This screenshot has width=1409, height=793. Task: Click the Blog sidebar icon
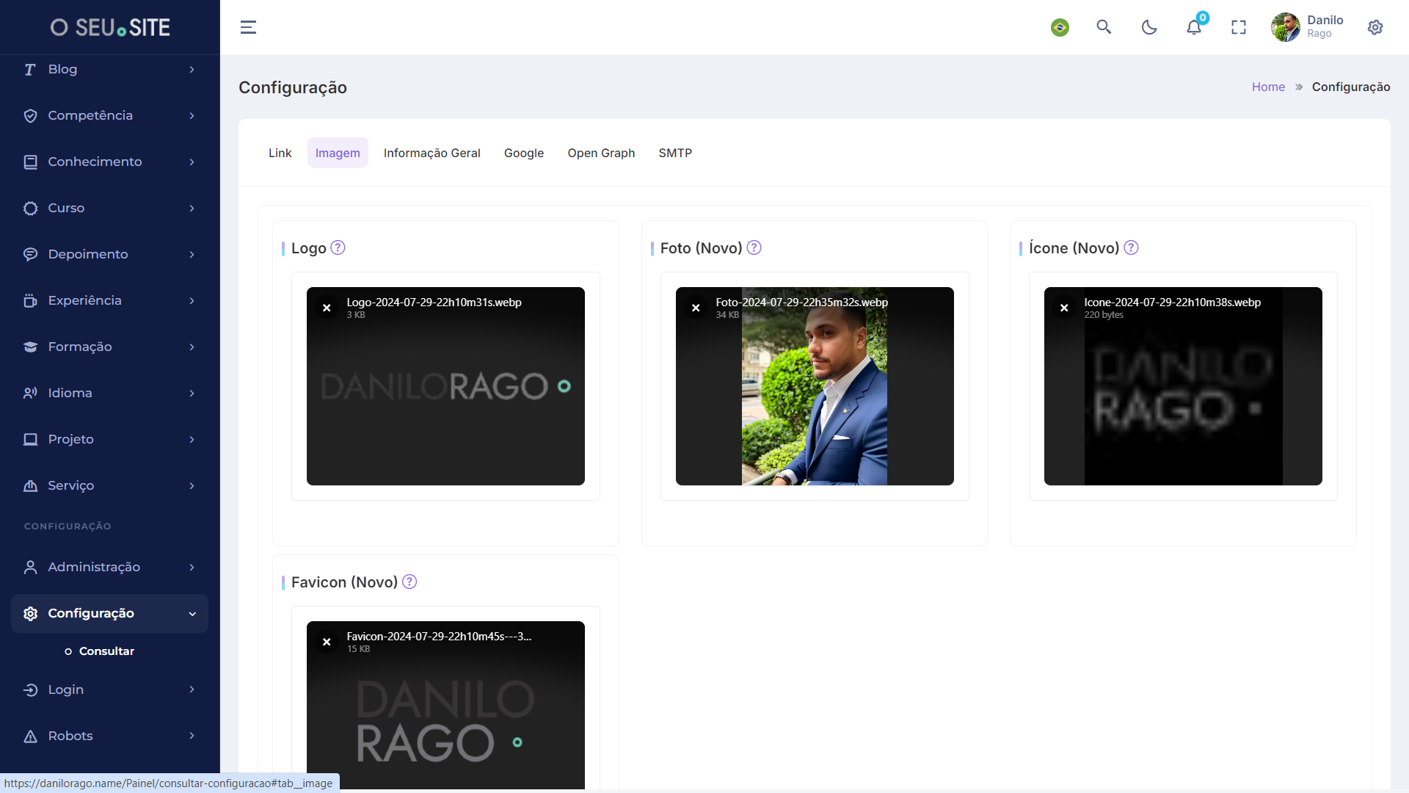30,69
